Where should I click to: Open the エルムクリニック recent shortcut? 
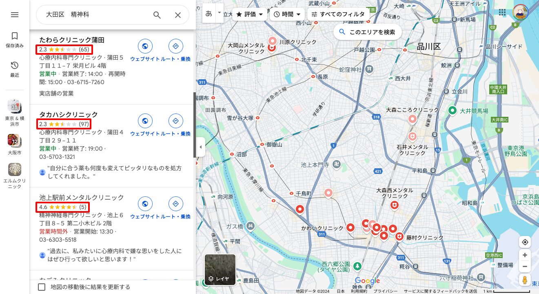[15, 176]
